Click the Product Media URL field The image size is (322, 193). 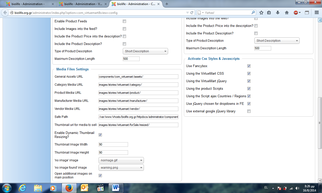coord(138,93)
